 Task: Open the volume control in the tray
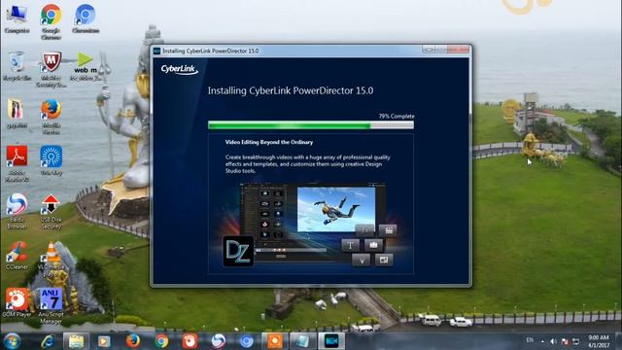[553, 341]
